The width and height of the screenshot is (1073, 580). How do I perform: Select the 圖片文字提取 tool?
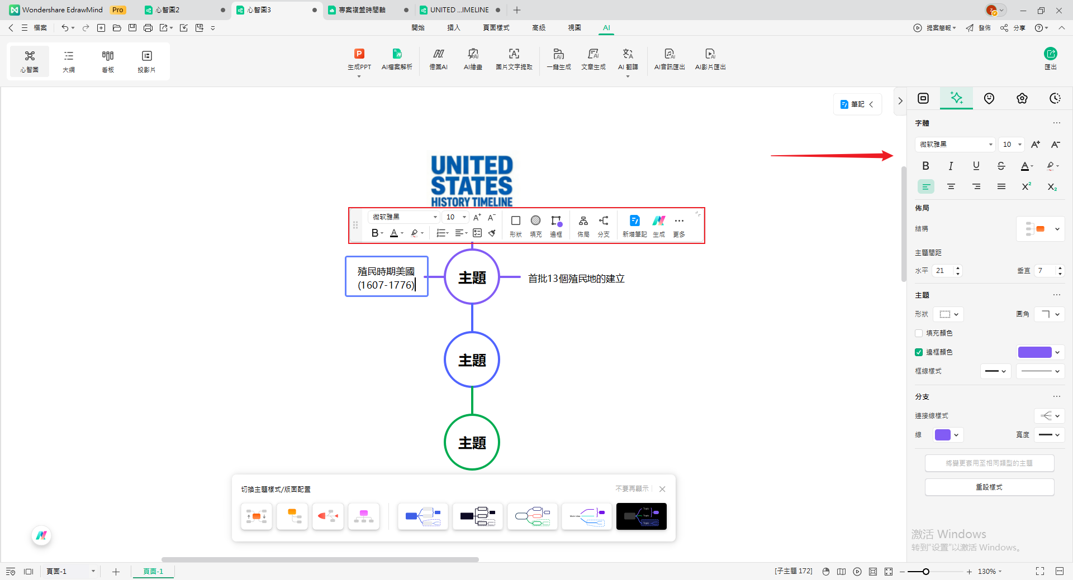[x=514, y=54]
